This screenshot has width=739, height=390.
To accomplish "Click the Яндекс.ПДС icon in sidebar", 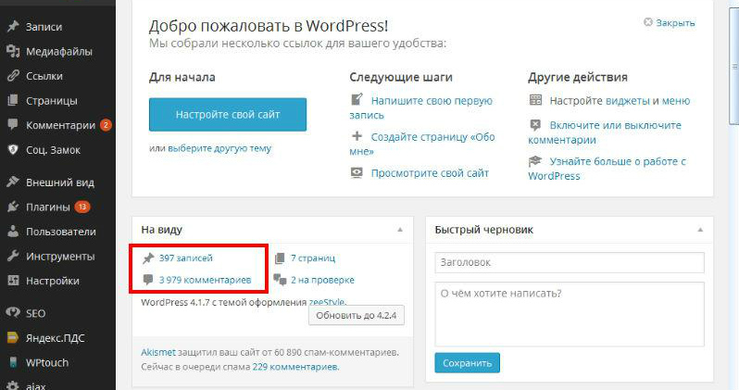I will click(13, 337).
